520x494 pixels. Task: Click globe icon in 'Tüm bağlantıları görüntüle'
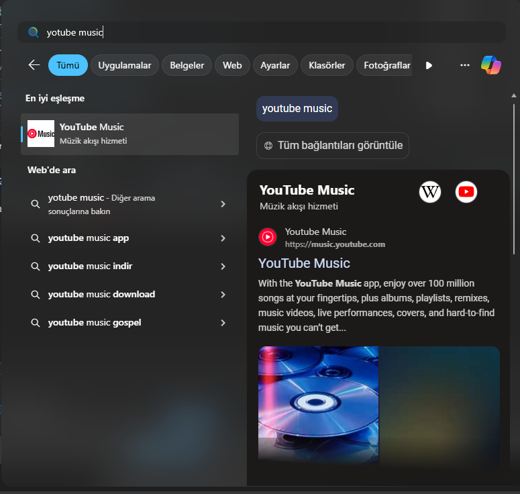[268, 145]
